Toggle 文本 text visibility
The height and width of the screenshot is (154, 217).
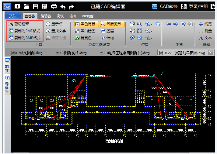[205, 38]
